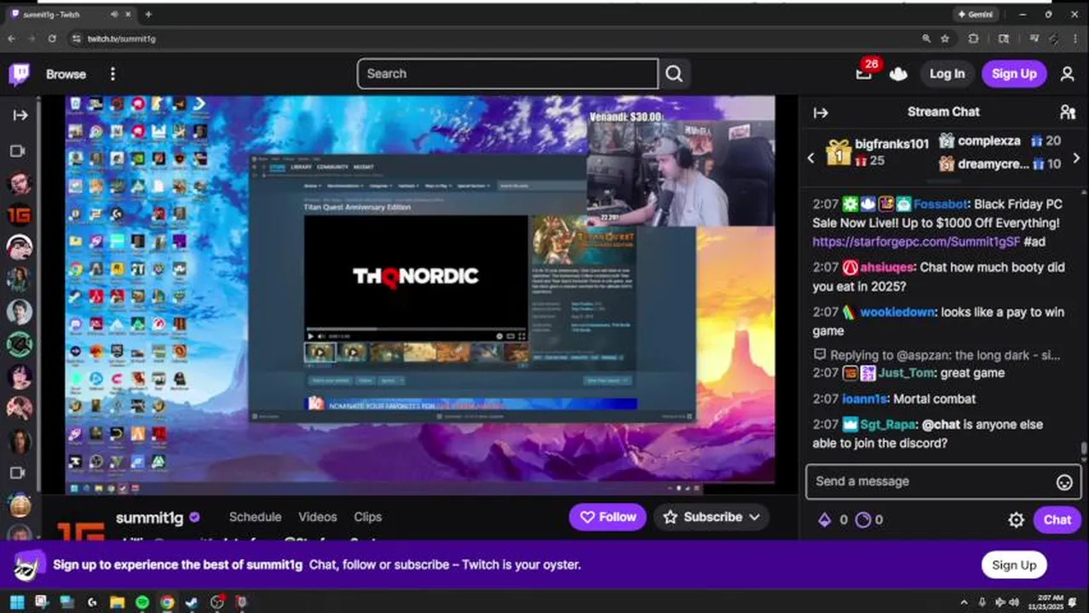Mute the summit1g browser tab audio icon
Viewport: 1089px width, 613px height.
[x=114, y=14]
